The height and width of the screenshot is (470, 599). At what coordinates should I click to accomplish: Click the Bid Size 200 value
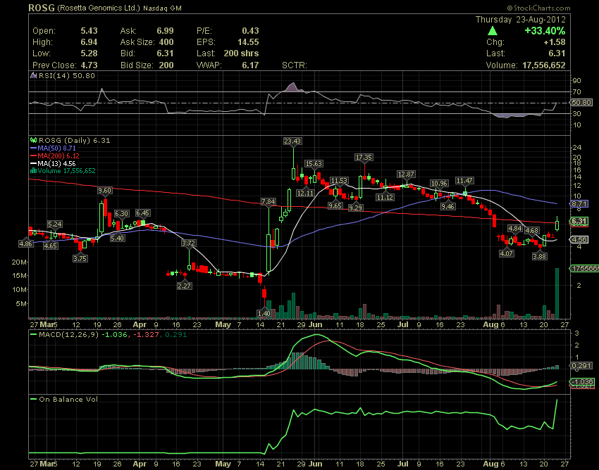[x=166, y=65]
